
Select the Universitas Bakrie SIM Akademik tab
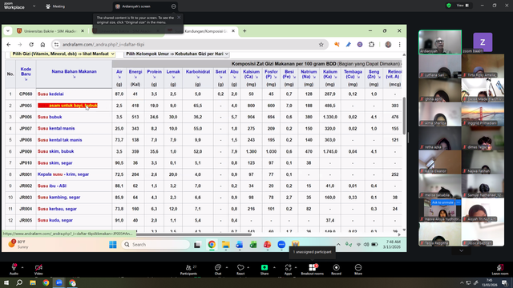click(x=50, y=31)
